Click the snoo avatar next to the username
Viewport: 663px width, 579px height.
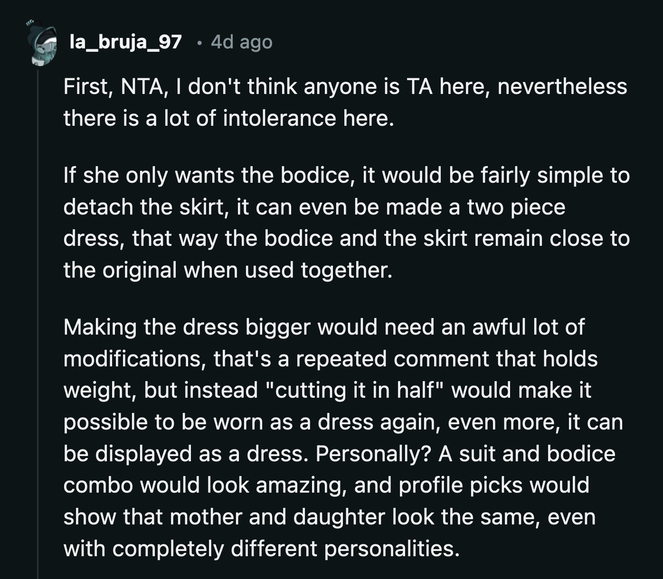(42, 43)
